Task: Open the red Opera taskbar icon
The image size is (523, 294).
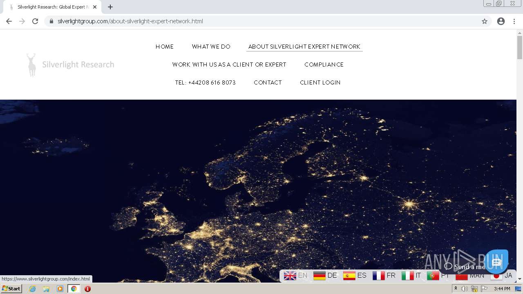Action: pyautogui.click(x=87, y=289)
